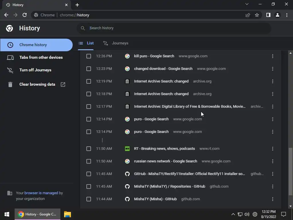
Task: Open actions menu for kill puro entry
Action: click(x=273, y=56)
